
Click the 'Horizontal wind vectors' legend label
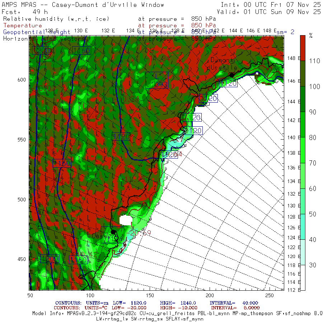click(44, 39)
